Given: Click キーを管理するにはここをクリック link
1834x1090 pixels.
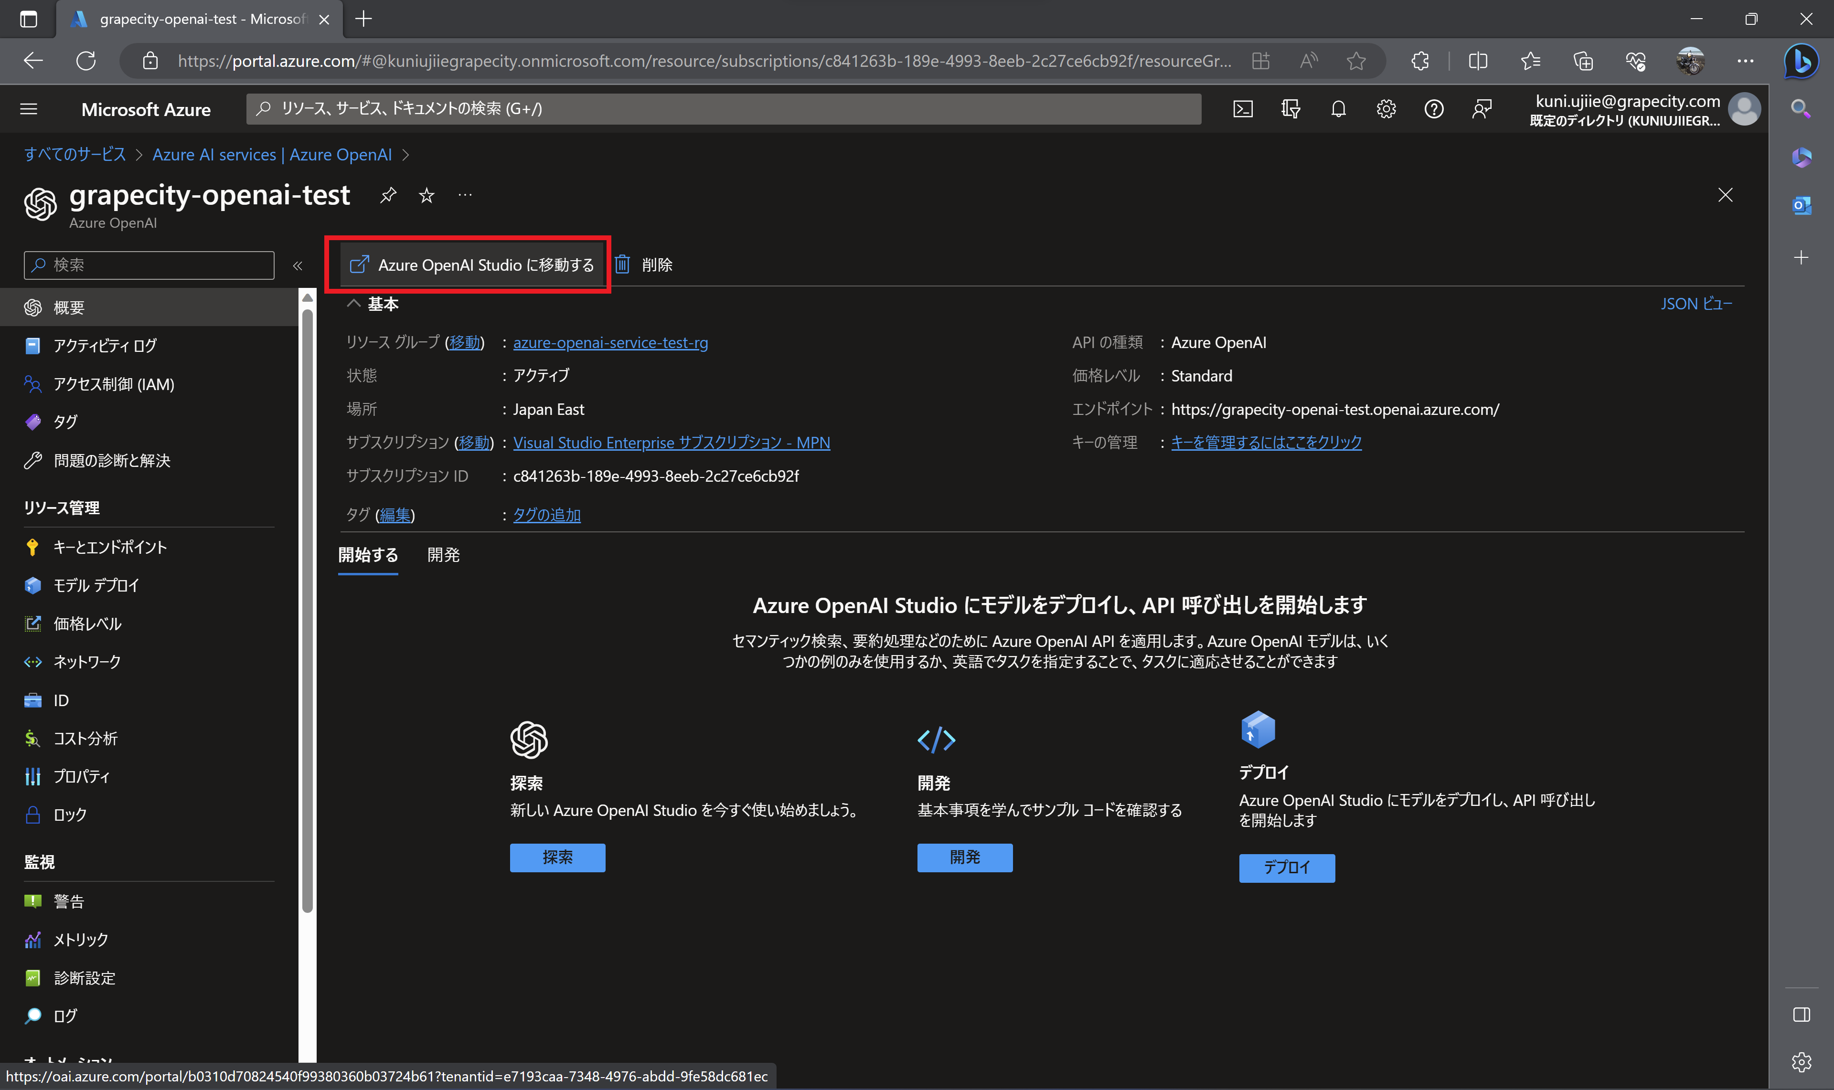Looking at the screenshot, I should pos(1266,442).
